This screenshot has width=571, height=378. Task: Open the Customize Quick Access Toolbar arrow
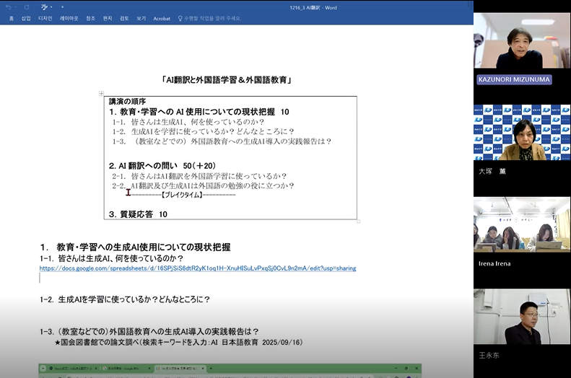[62, 7]
